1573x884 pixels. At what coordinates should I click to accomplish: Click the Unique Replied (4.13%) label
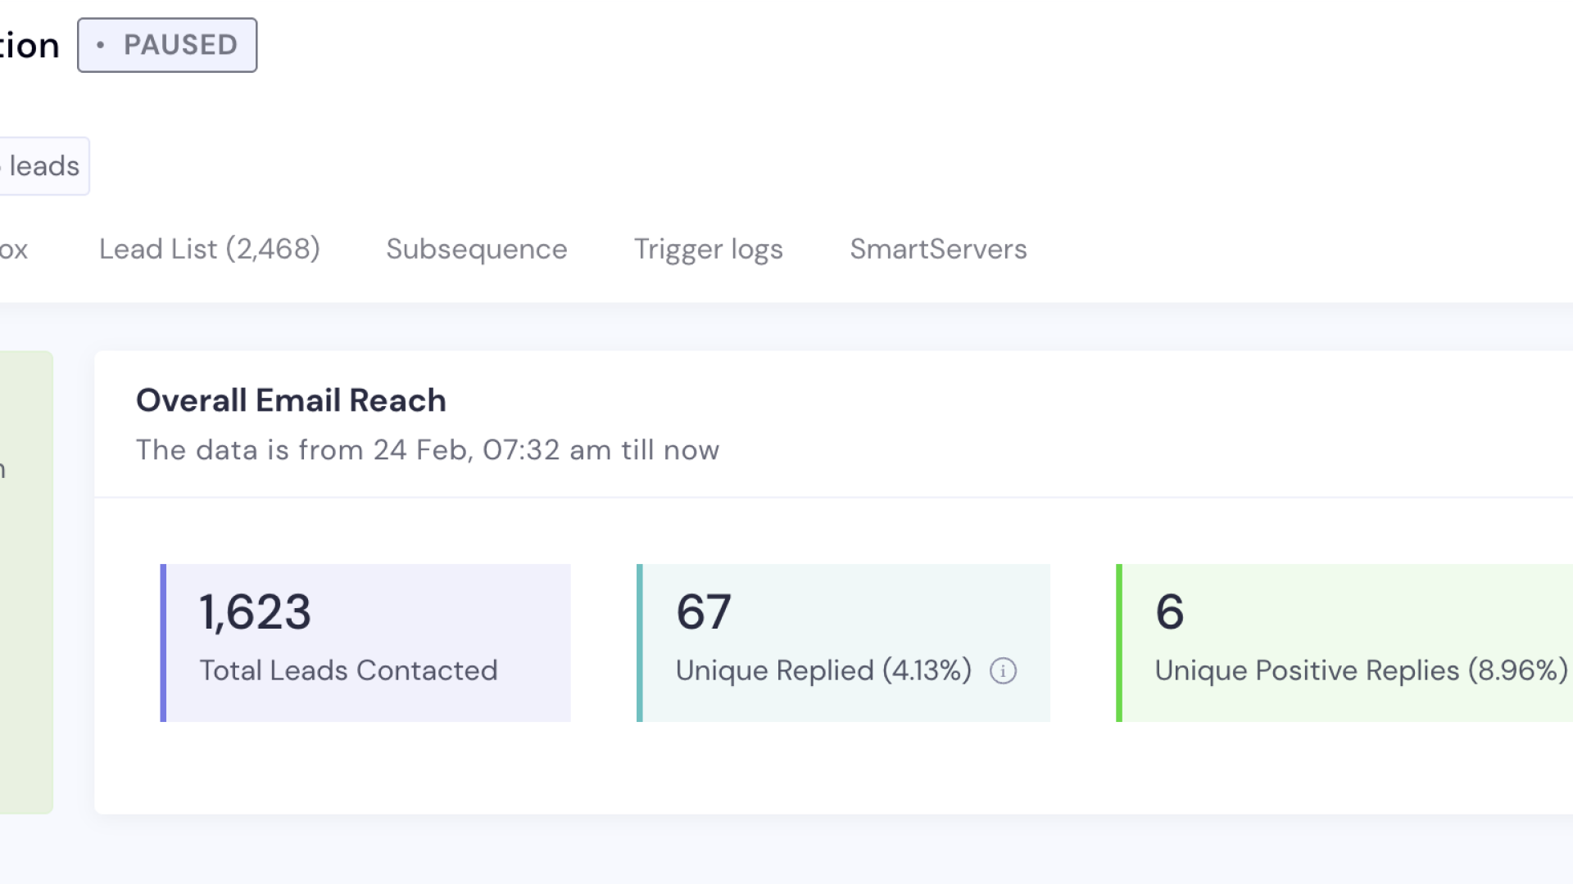(x=823, y=671)
